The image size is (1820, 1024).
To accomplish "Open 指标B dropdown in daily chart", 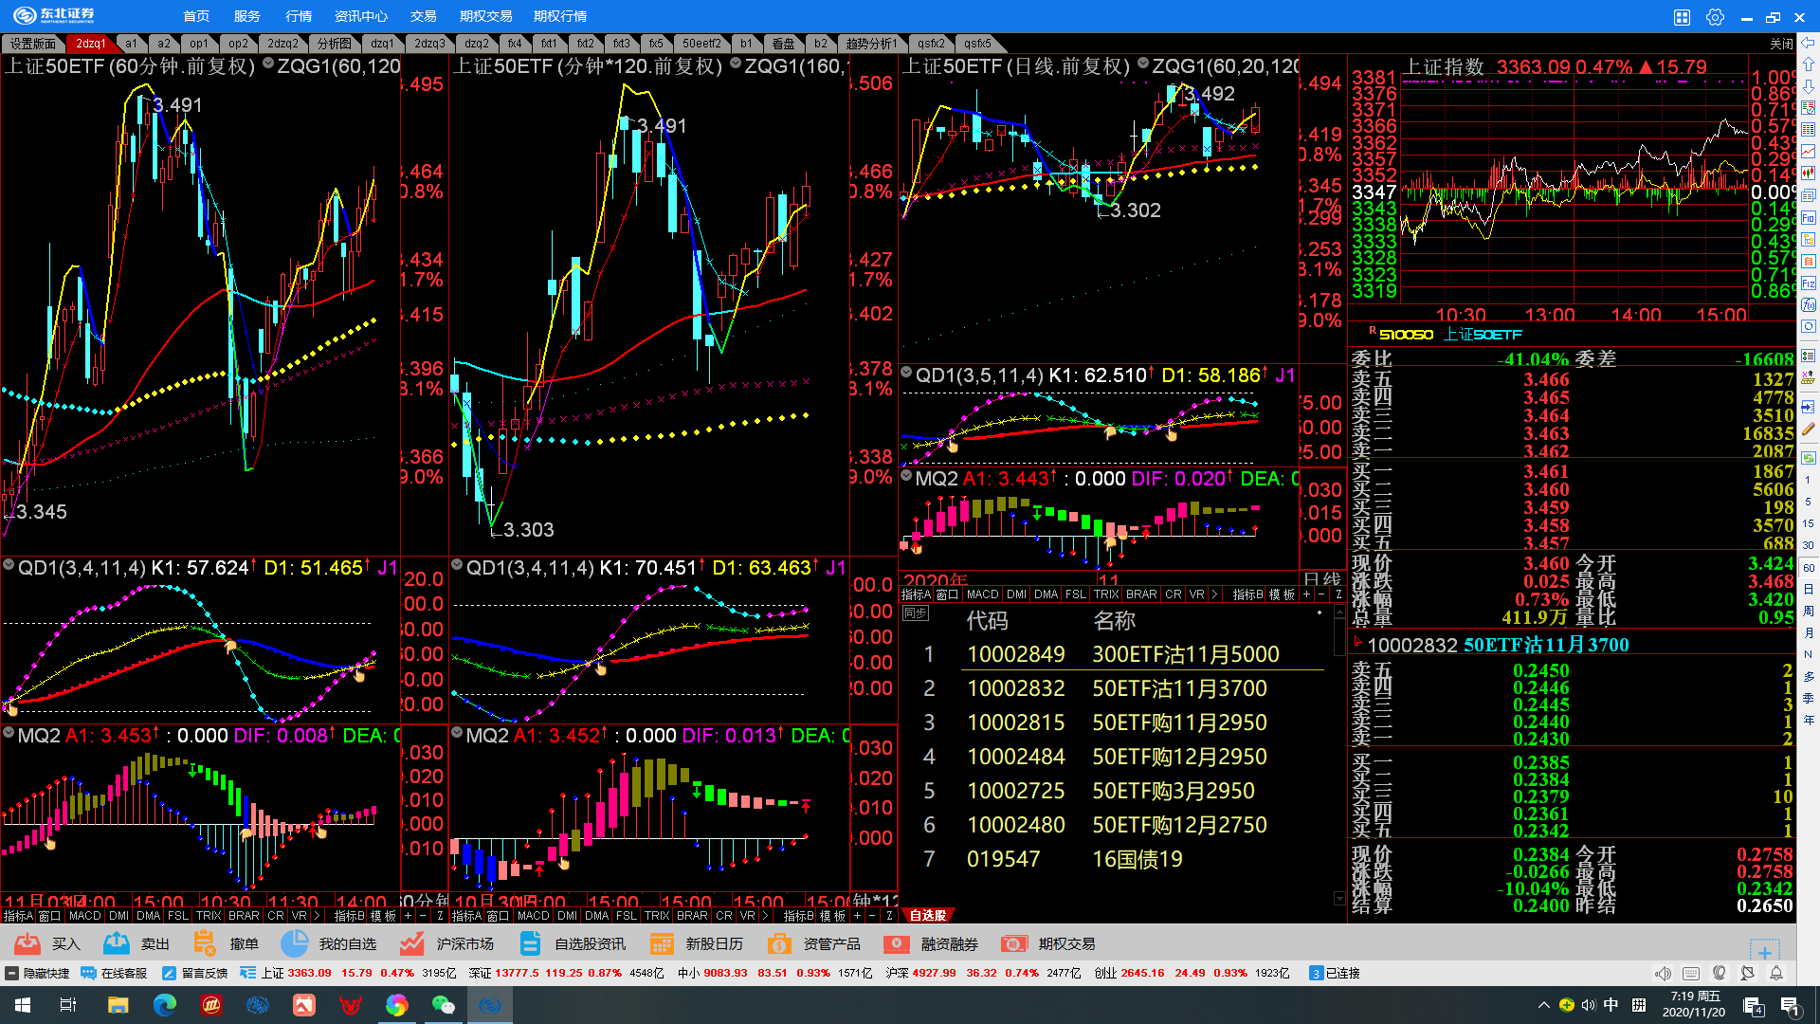I will (1247, 594).
